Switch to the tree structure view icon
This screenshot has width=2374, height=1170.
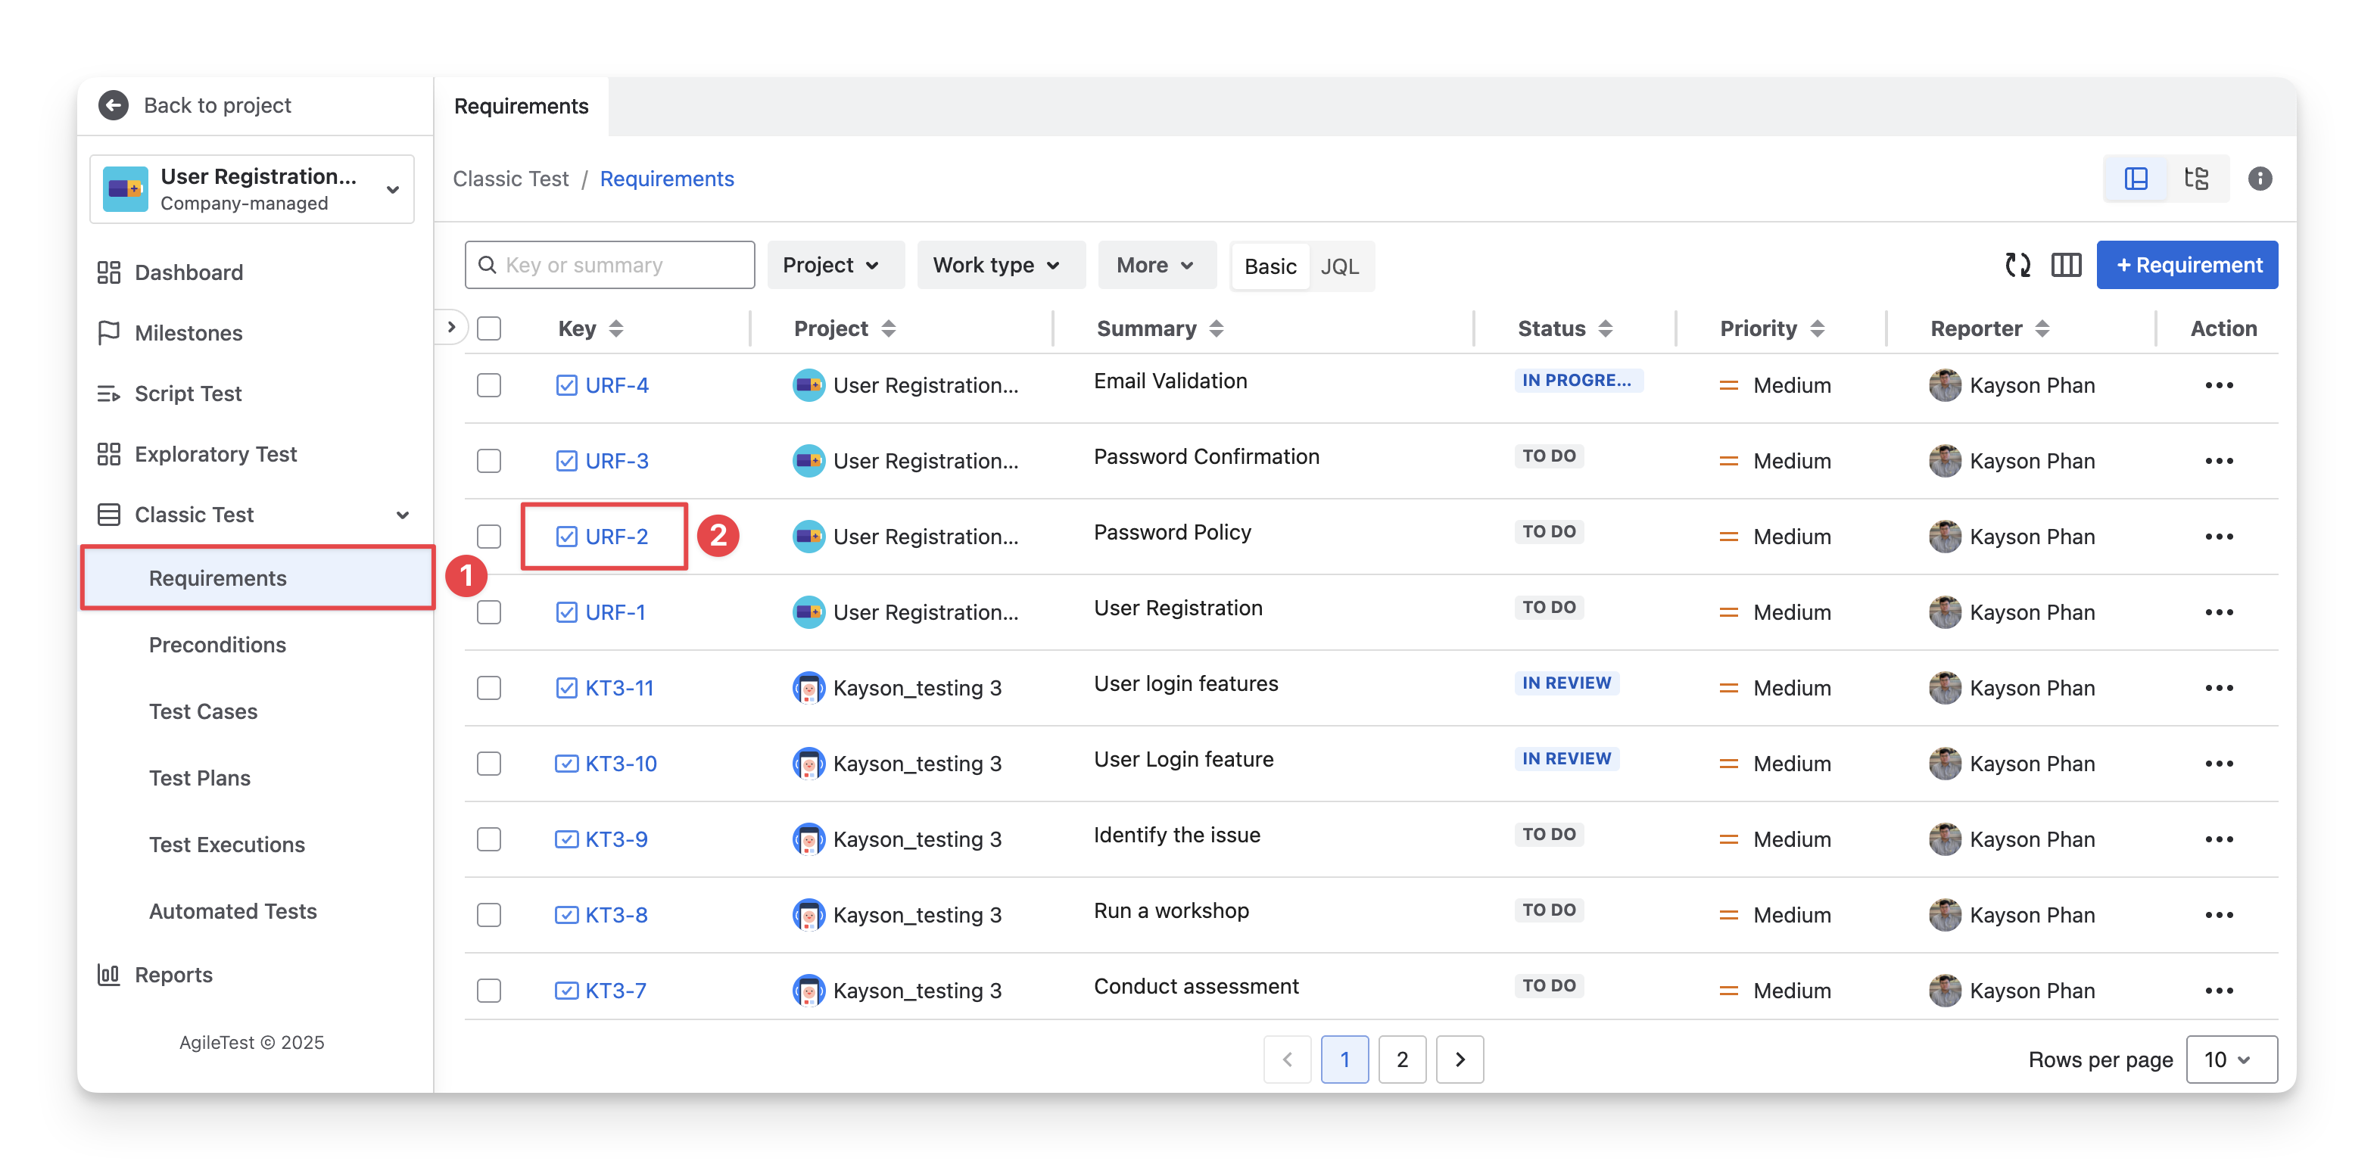[x=2196, y=179]
